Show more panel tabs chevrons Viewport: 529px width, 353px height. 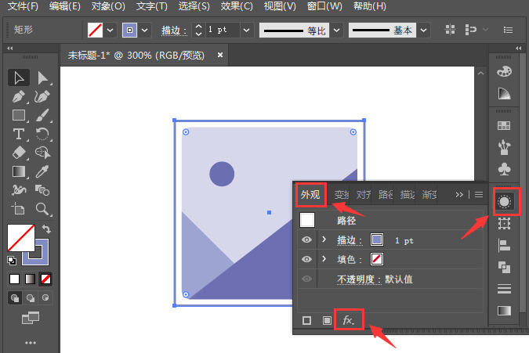pyautogui.click(x=459, y=195)
